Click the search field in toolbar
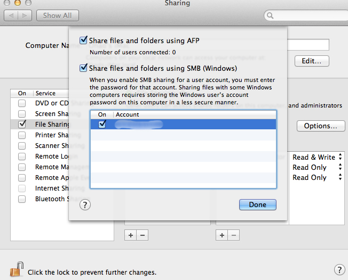348x280 pixels. [307, 15]
